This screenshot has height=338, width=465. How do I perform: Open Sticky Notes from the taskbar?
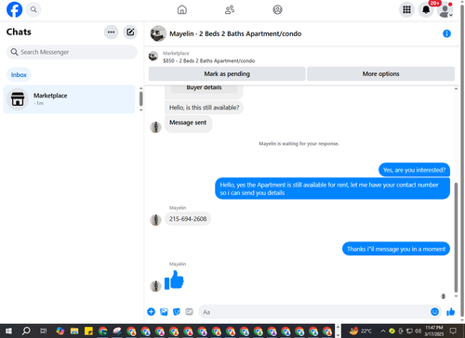click(x=88, y=331)
